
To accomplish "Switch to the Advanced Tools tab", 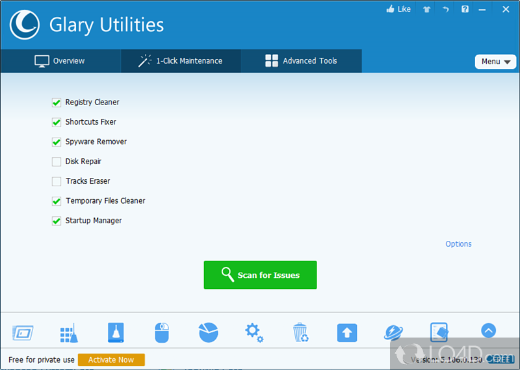I will (301, 61).
